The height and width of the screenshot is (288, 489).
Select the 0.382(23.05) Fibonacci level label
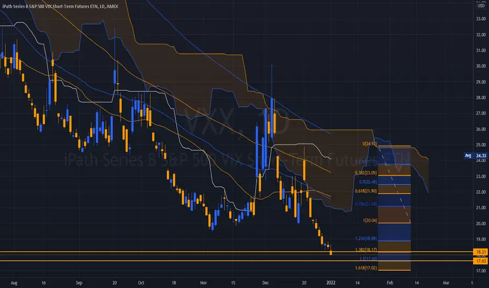click(x=366, y=173)
